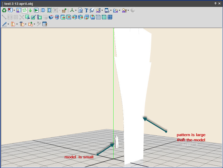Click the 'test 3 13 april.obj' panel title

18,4
